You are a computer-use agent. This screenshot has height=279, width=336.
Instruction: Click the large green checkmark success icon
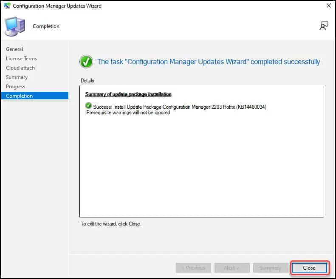[x=86, y=62]
